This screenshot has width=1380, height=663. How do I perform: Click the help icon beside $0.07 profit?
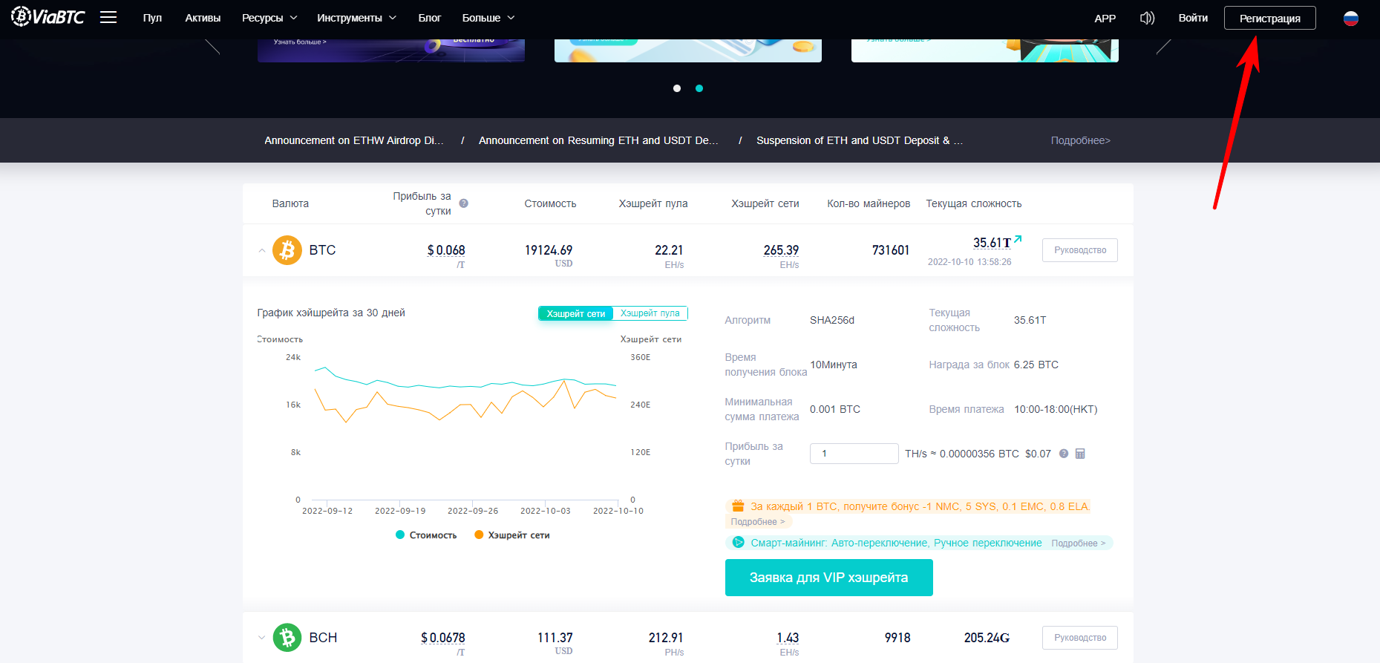(x=1064, y=454)
